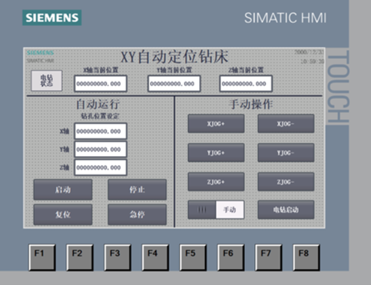The width and height of the screenshot is (371, 285).
Task: Click the date and time display
Action: 309,57
